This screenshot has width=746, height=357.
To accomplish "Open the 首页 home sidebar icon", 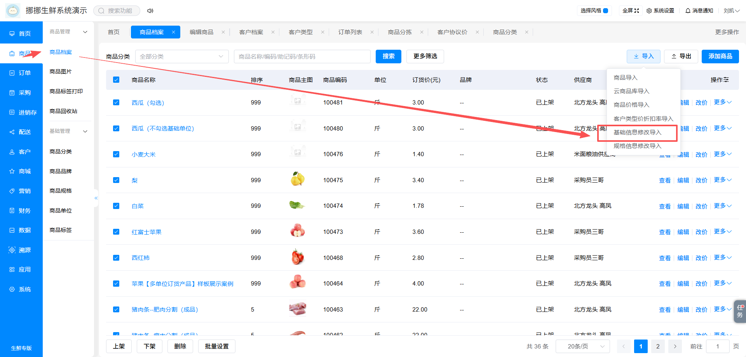I will point(12,34).
